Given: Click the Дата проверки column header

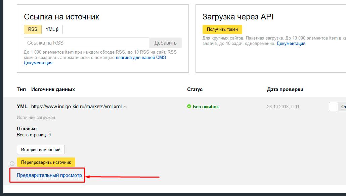Looking at the screenshot, I should click(284, 89).
